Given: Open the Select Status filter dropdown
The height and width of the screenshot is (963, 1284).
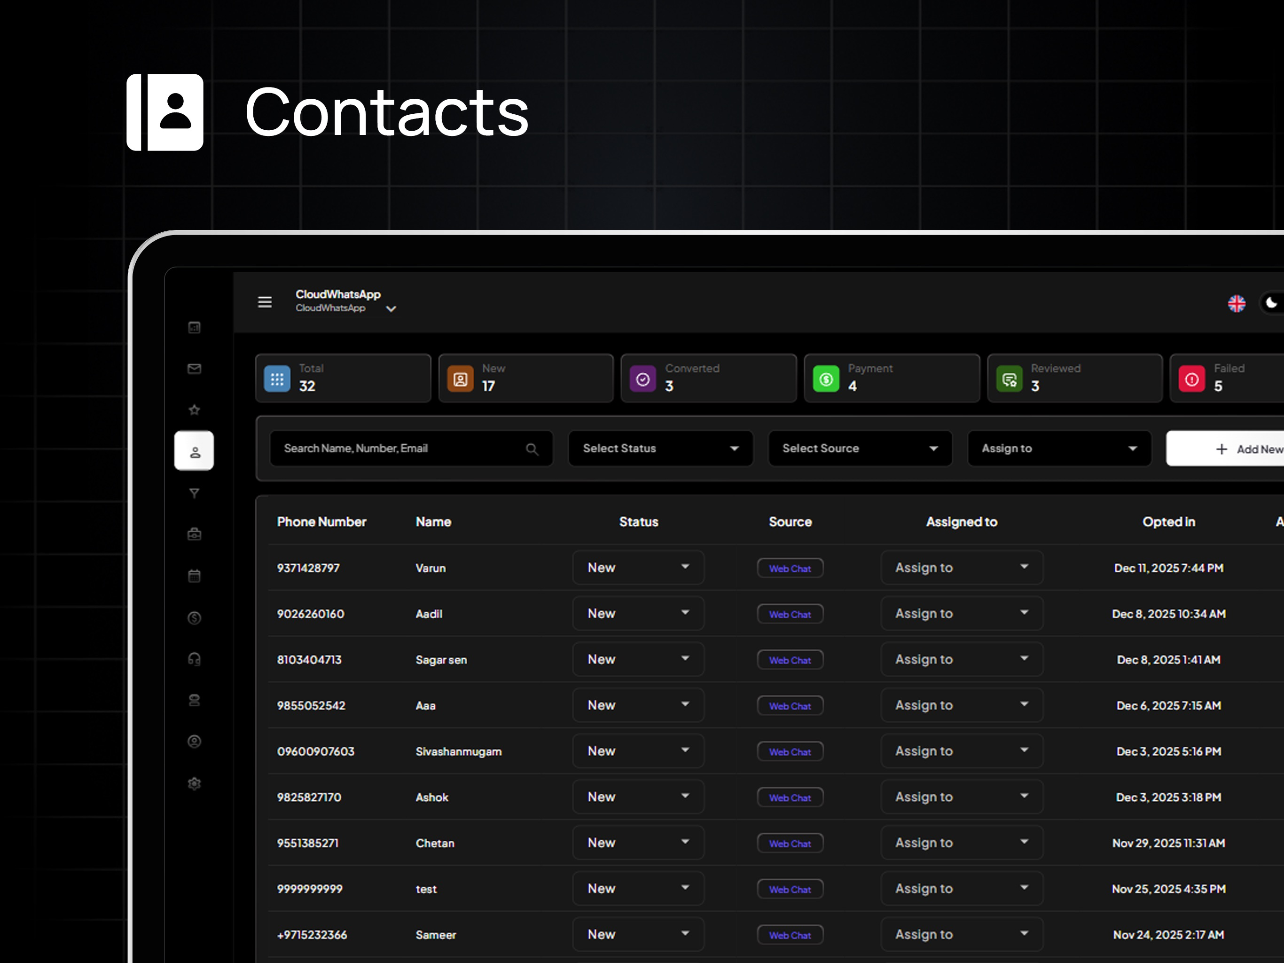Looking at the screenshot, I should click(661, 449).
